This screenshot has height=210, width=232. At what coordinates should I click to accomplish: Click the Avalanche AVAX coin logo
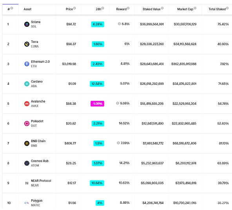coord(27,104)
